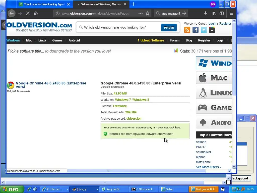Open the browser home page icon
Viewport: 257px width, 193px height.
click(36, 14)
